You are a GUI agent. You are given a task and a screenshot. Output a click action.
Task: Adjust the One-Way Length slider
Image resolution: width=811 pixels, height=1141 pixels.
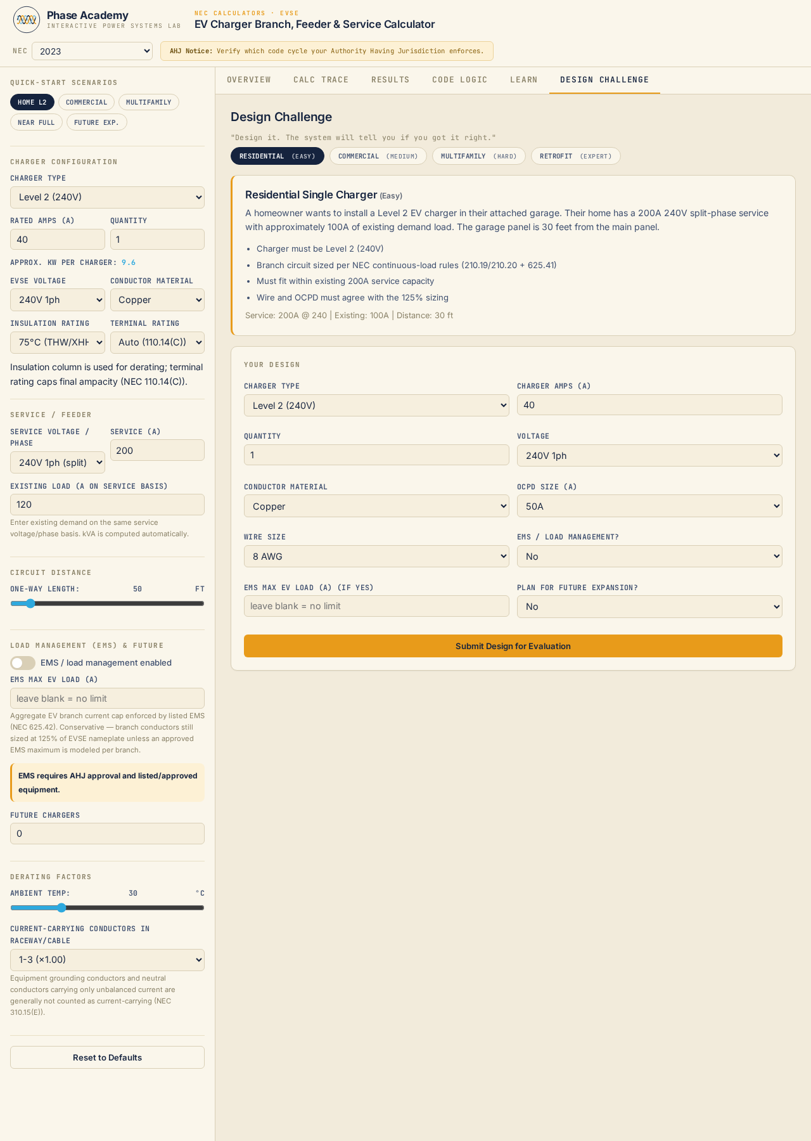(107, 603)
